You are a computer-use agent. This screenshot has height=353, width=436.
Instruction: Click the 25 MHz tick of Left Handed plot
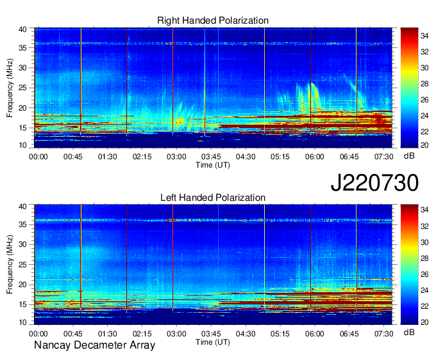point(23,265)
